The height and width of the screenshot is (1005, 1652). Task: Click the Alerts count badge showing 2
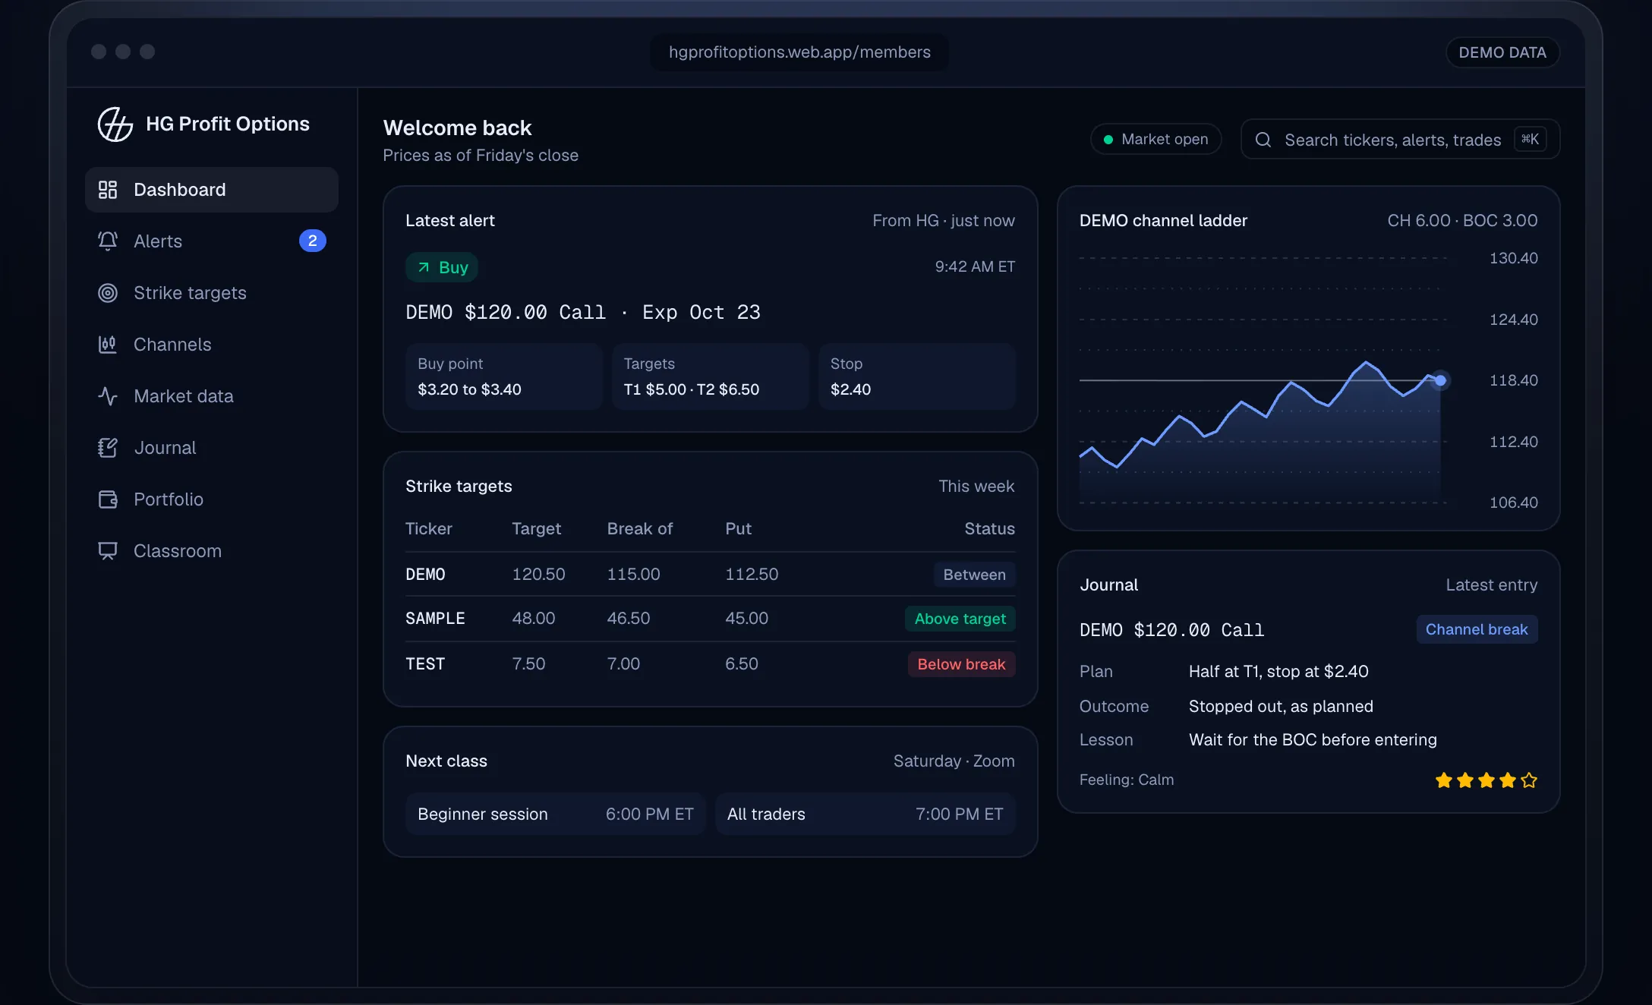pyautogui.click(x=313, y=241)
